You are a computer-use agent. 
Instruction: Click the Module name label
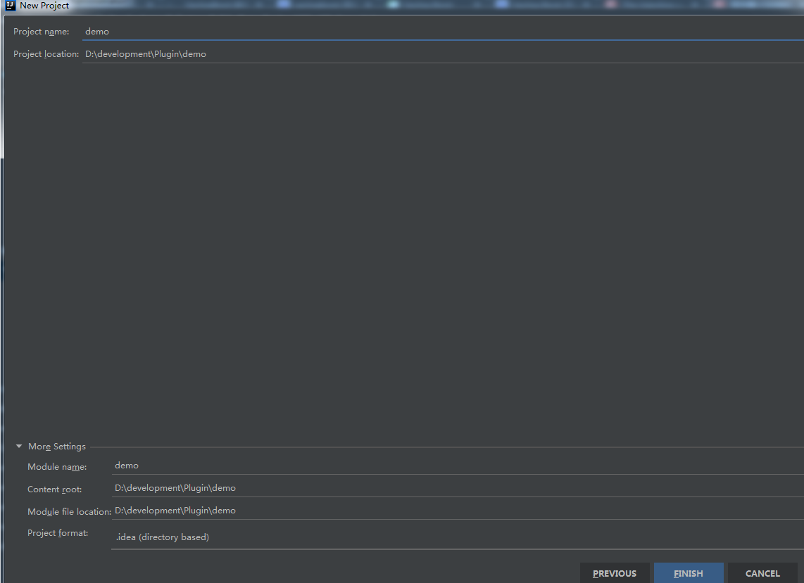pyautogui.click(x=57, y=467)
